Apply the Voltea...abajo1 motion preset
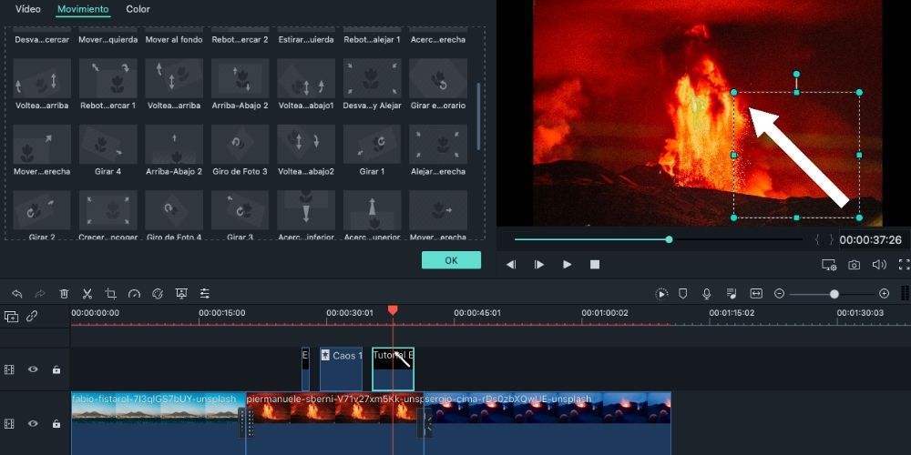This screenshot has width=911, height=455. [306, 84]
